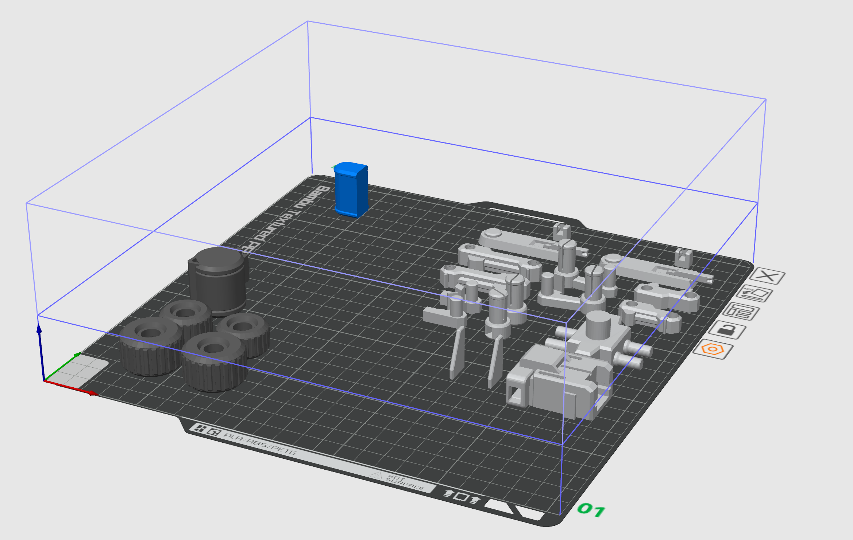
Task: Open the orange plate settings icon
Action: pyautogui.click(x=713, y=349)
